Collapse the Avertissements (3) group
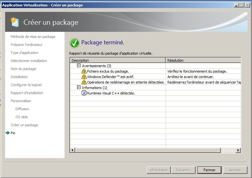This screenshot has width=252, height=178. (79, 66)
